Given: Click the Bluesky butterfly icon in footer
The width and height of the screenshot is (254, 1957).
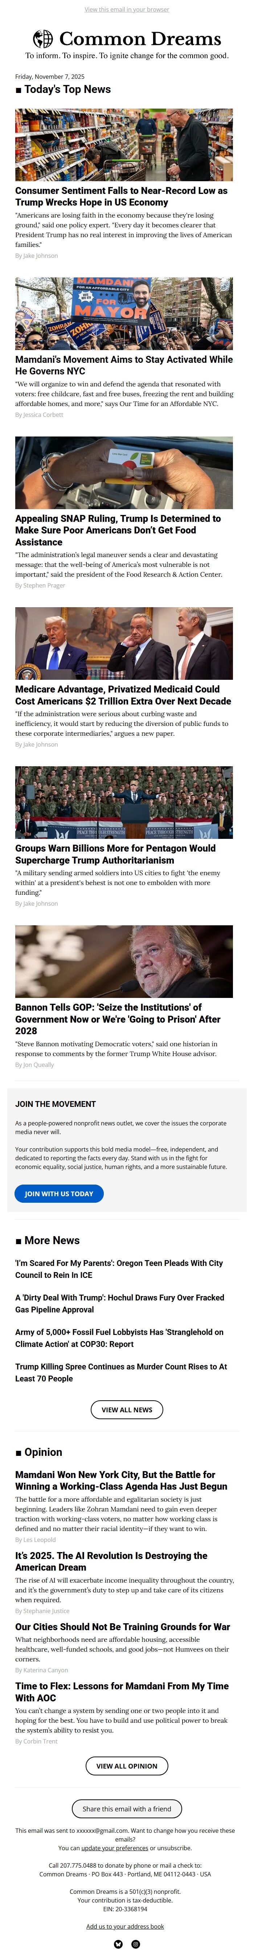Looking at the screenshot, I should coord(118,1943).
